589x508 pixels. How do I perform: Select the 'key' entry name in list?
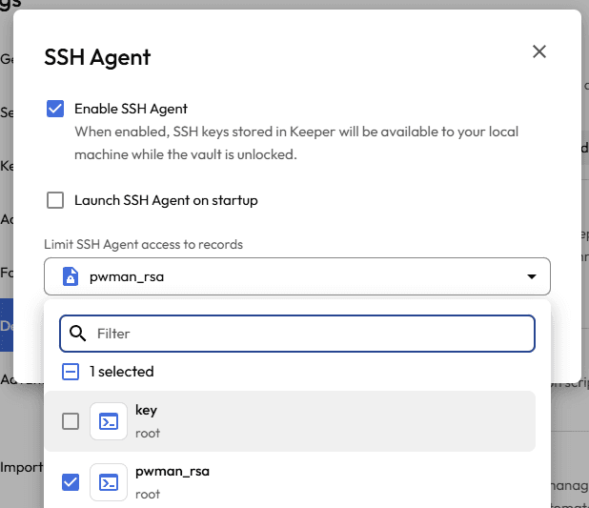[146, 411]
